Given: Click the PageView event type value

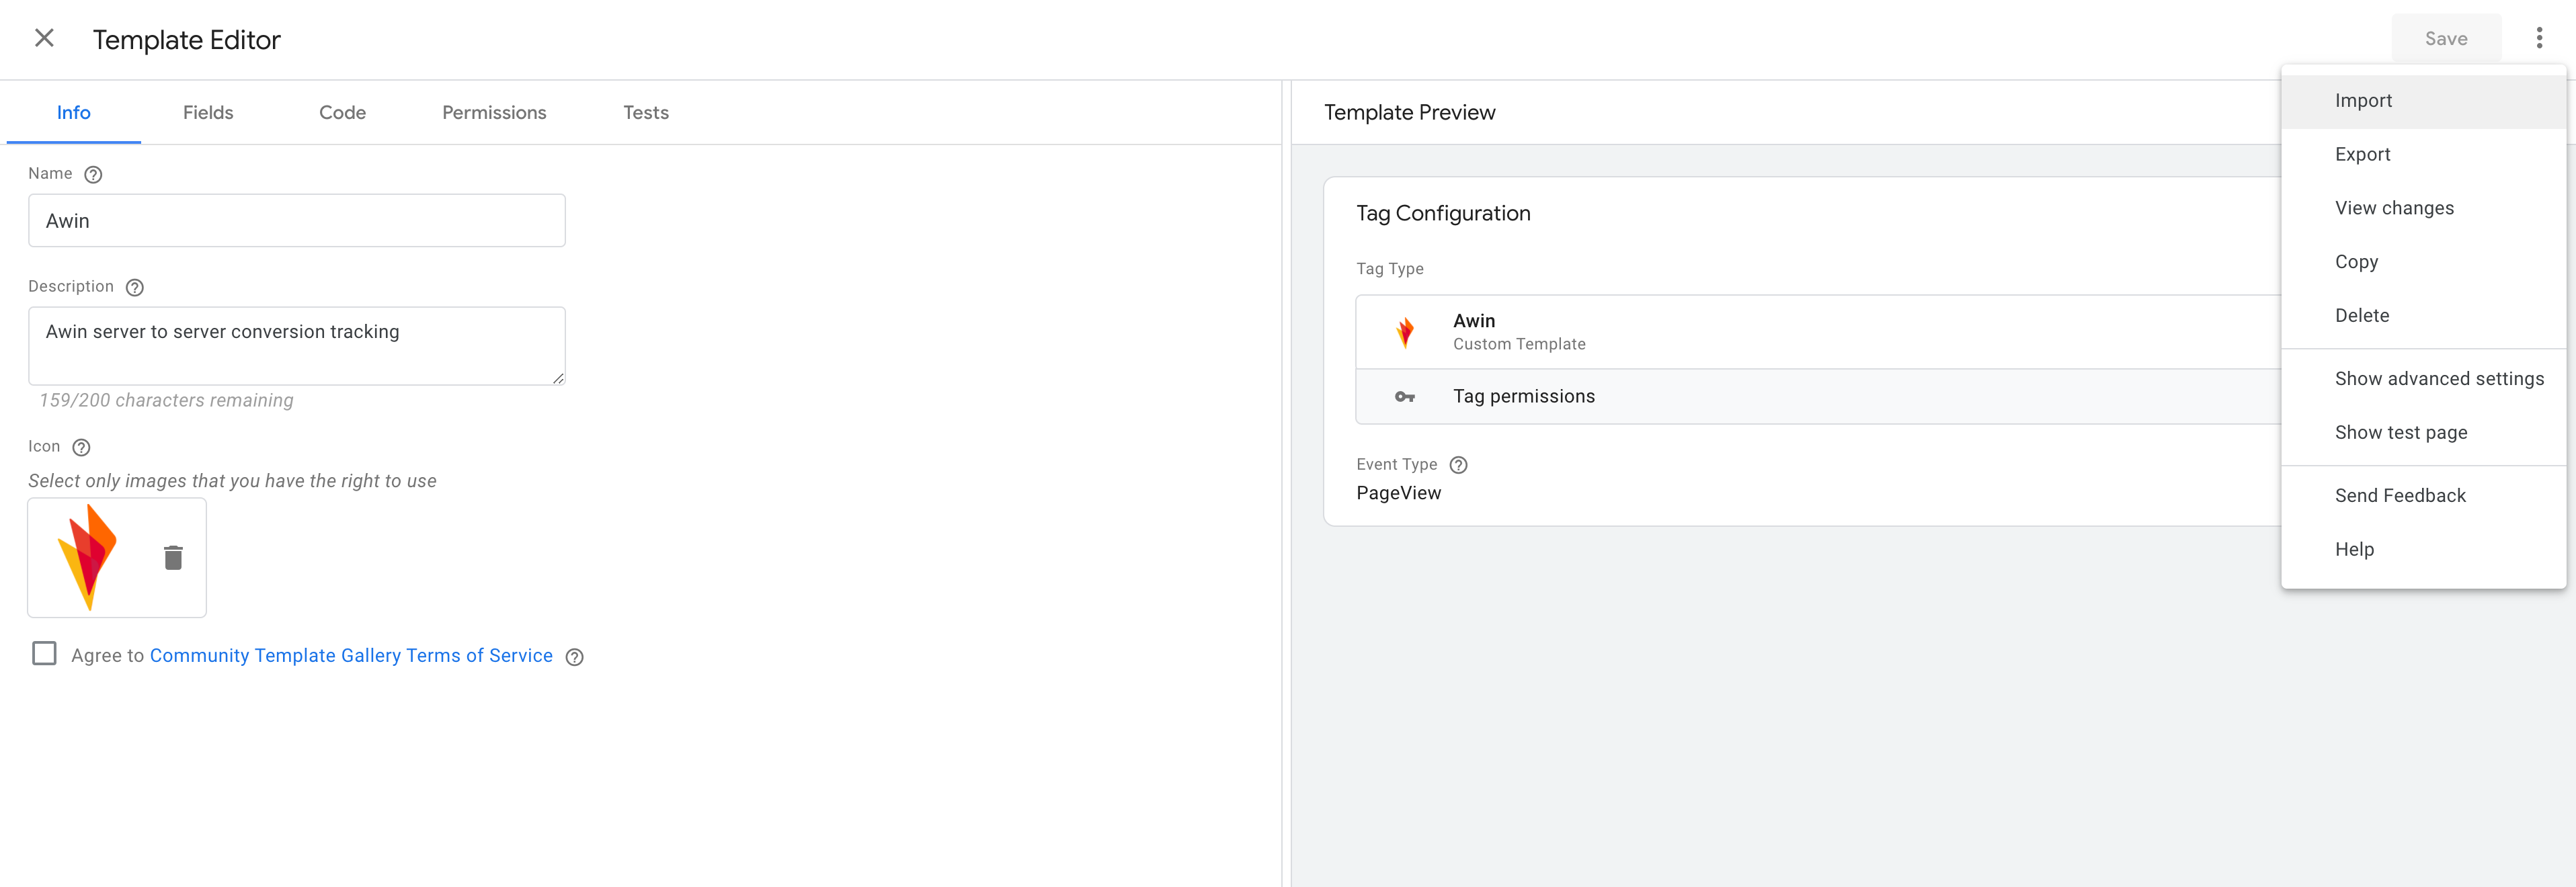Looking at the screenshot, I should pos(1398,494).
